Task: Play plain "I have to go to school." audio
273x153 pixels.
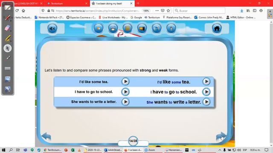Action: click(x=125, y=92)
